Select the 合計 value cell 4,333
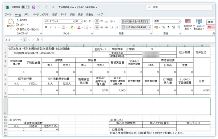 [x=202, y=90]
